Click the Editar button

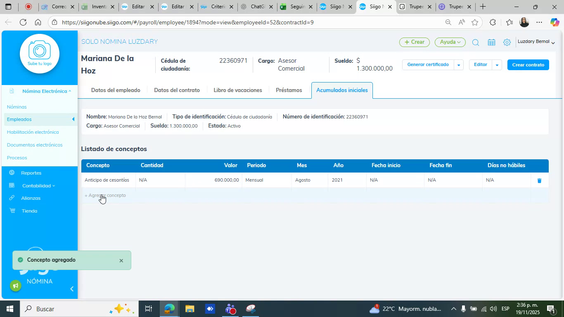click(480, 65)
